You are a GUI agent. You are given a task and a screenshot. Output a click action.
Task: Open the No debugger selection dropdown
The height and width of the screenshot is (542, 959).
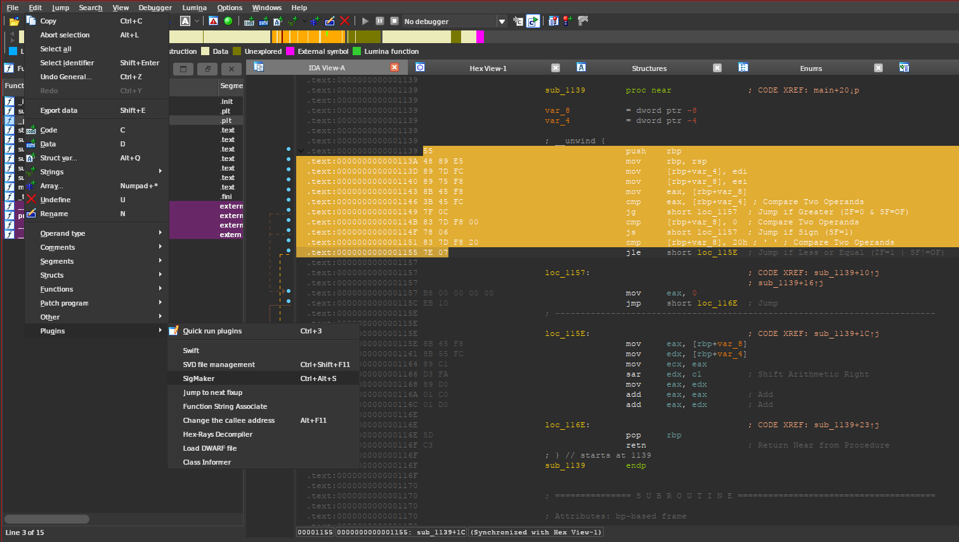502,22
